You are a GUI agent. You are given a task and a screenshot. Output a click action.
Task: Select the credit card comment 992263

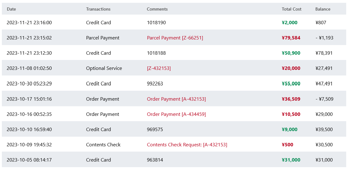[155, 84]
